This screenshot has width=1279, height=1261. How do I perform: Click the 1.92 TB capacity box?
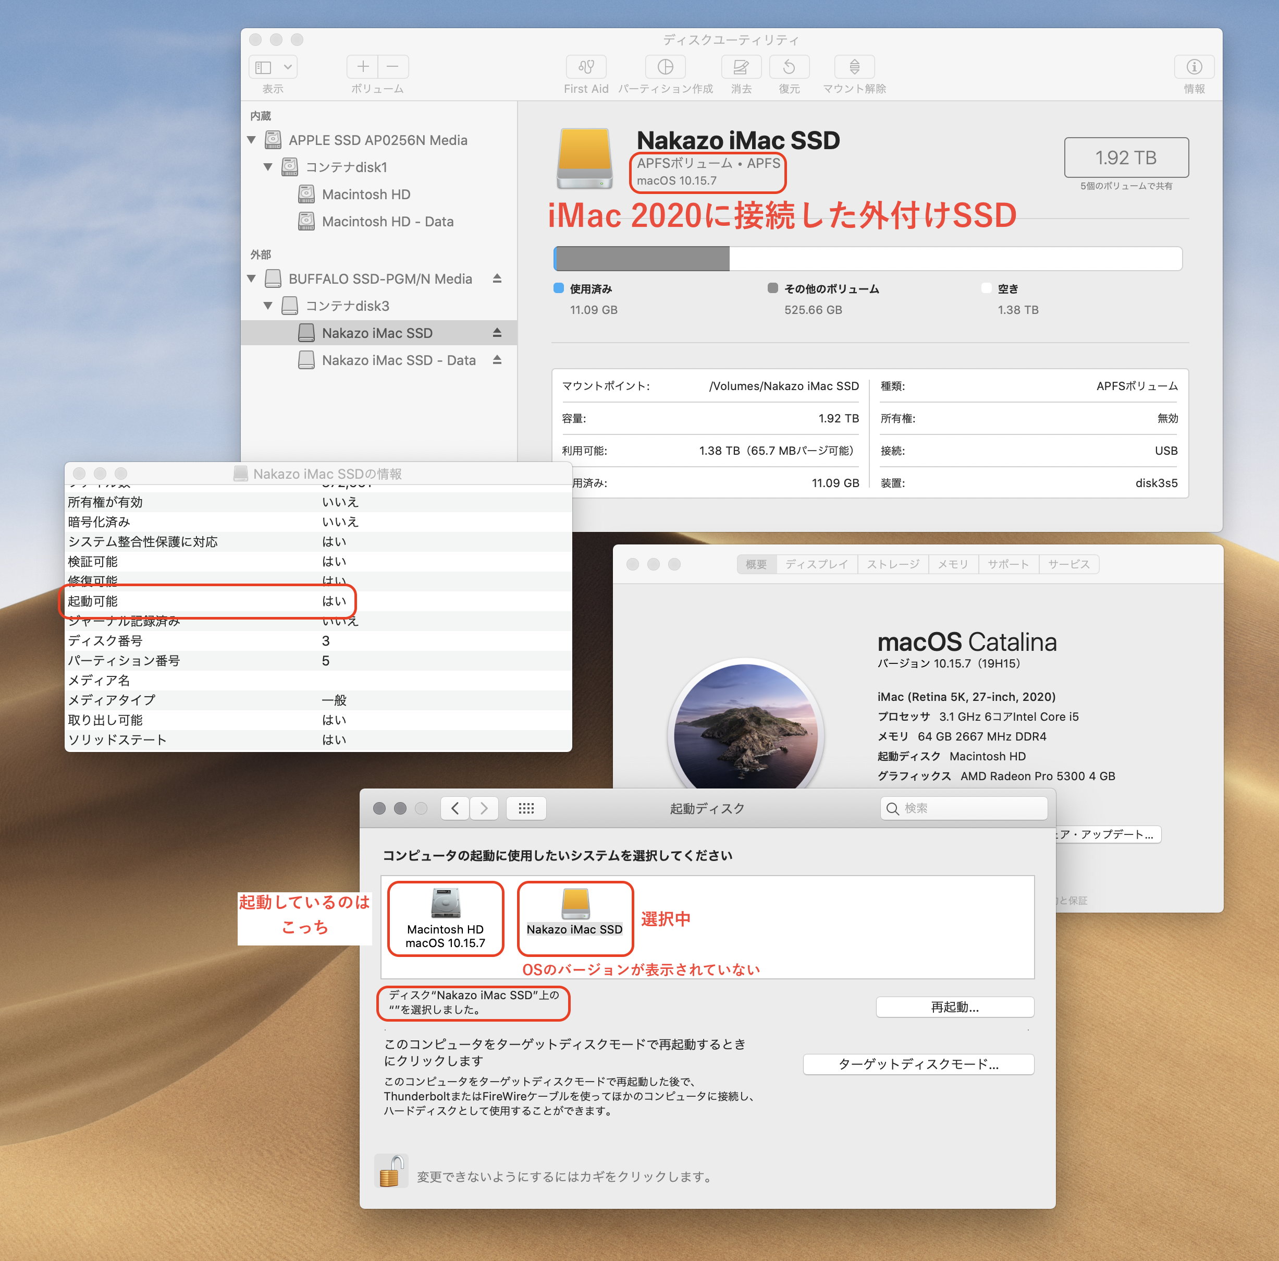[x=1126, y=157]
